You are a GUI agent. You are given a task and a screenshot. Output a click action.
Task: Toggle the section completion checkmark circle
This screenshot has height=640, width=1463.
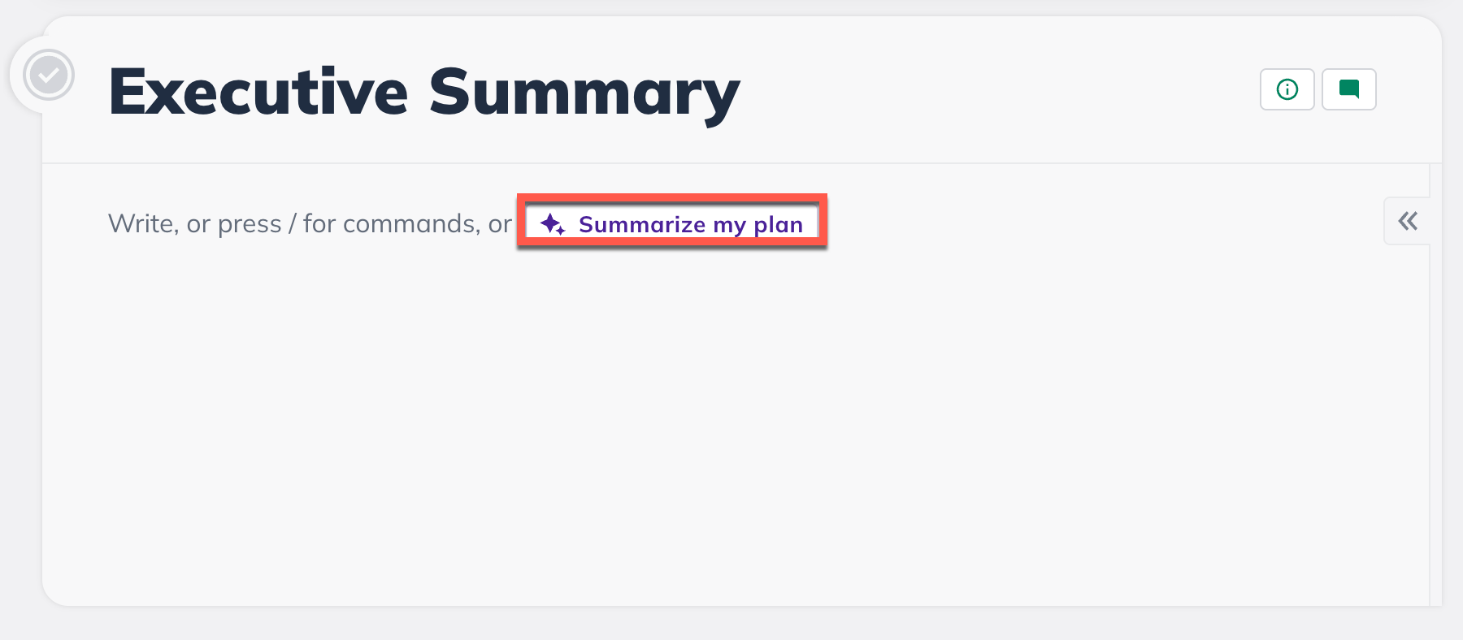click(x=49, y=76)
